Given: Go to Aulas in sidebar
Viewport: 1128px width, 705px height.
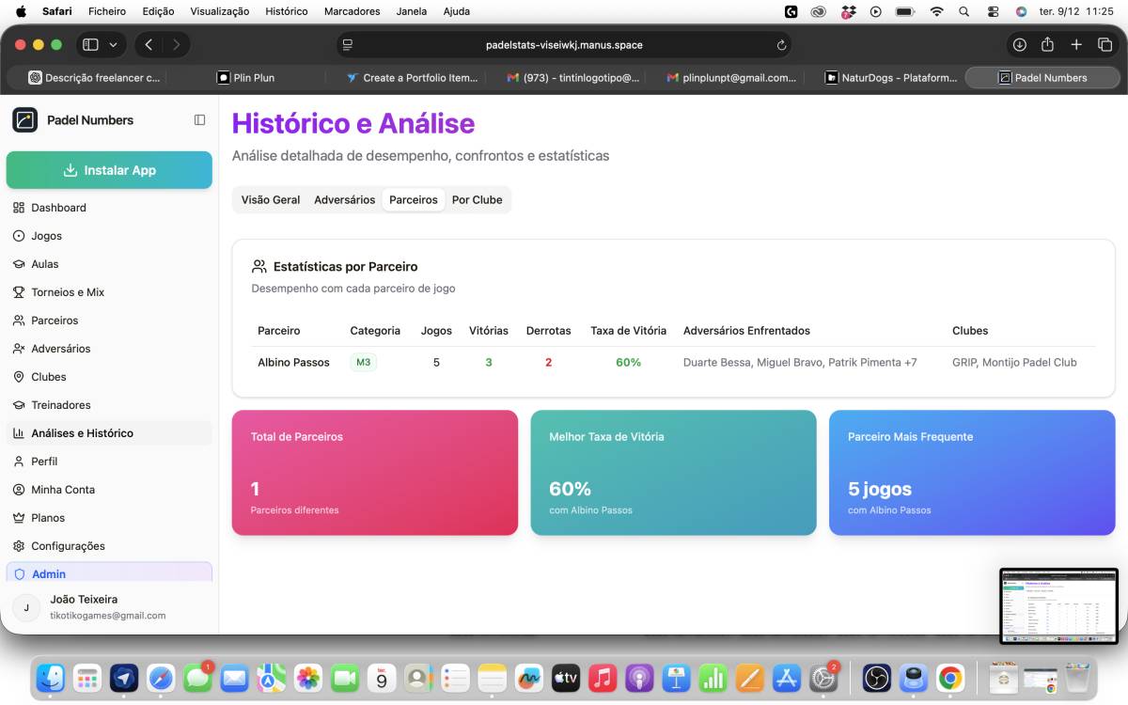Looking at the screenshot, I should coord(109,264).
